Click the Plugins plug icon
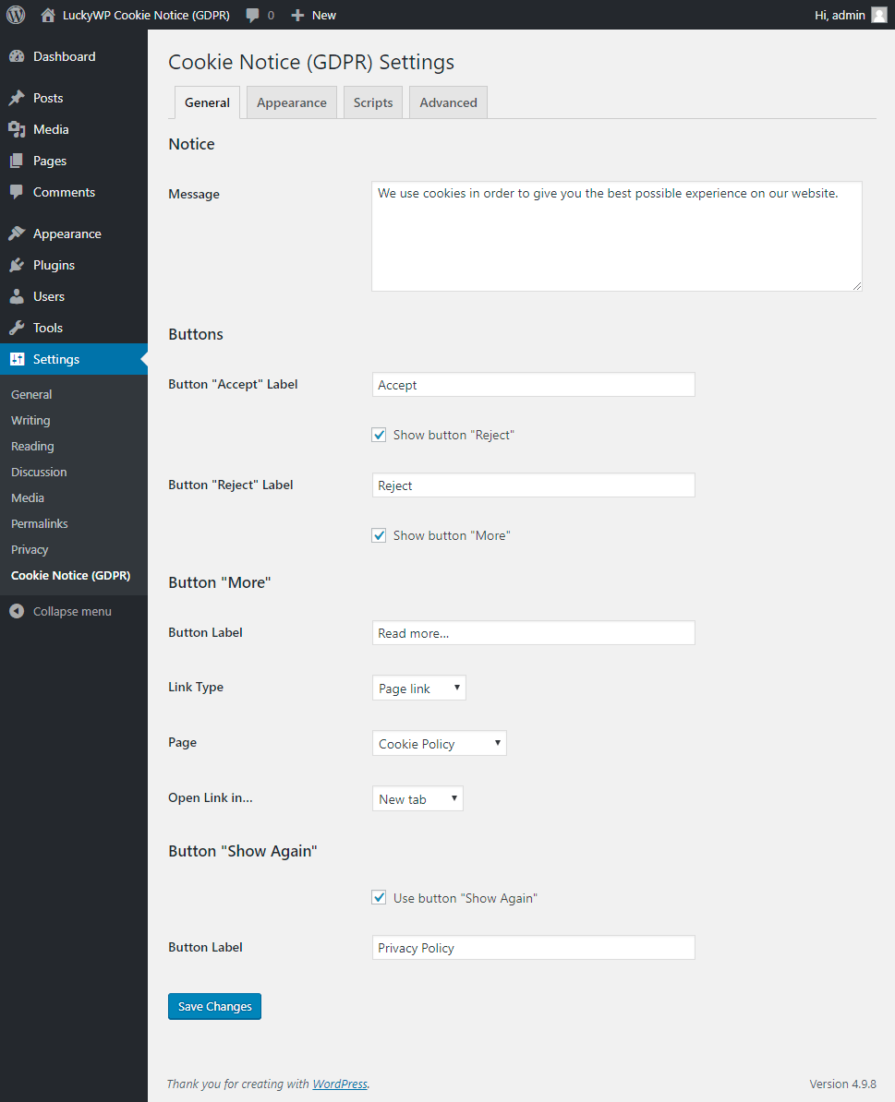Image resolution: width=895 pixels, height=1102 pixels. pyautogui.click(x=17, y=265)
